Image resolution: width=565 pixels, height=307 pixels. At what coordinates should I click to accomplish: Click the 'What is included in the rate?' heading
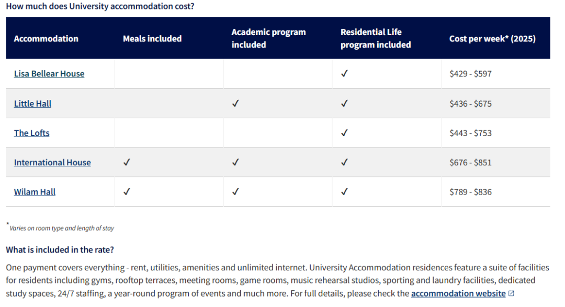pyautogui.click(x=60, y=249)
